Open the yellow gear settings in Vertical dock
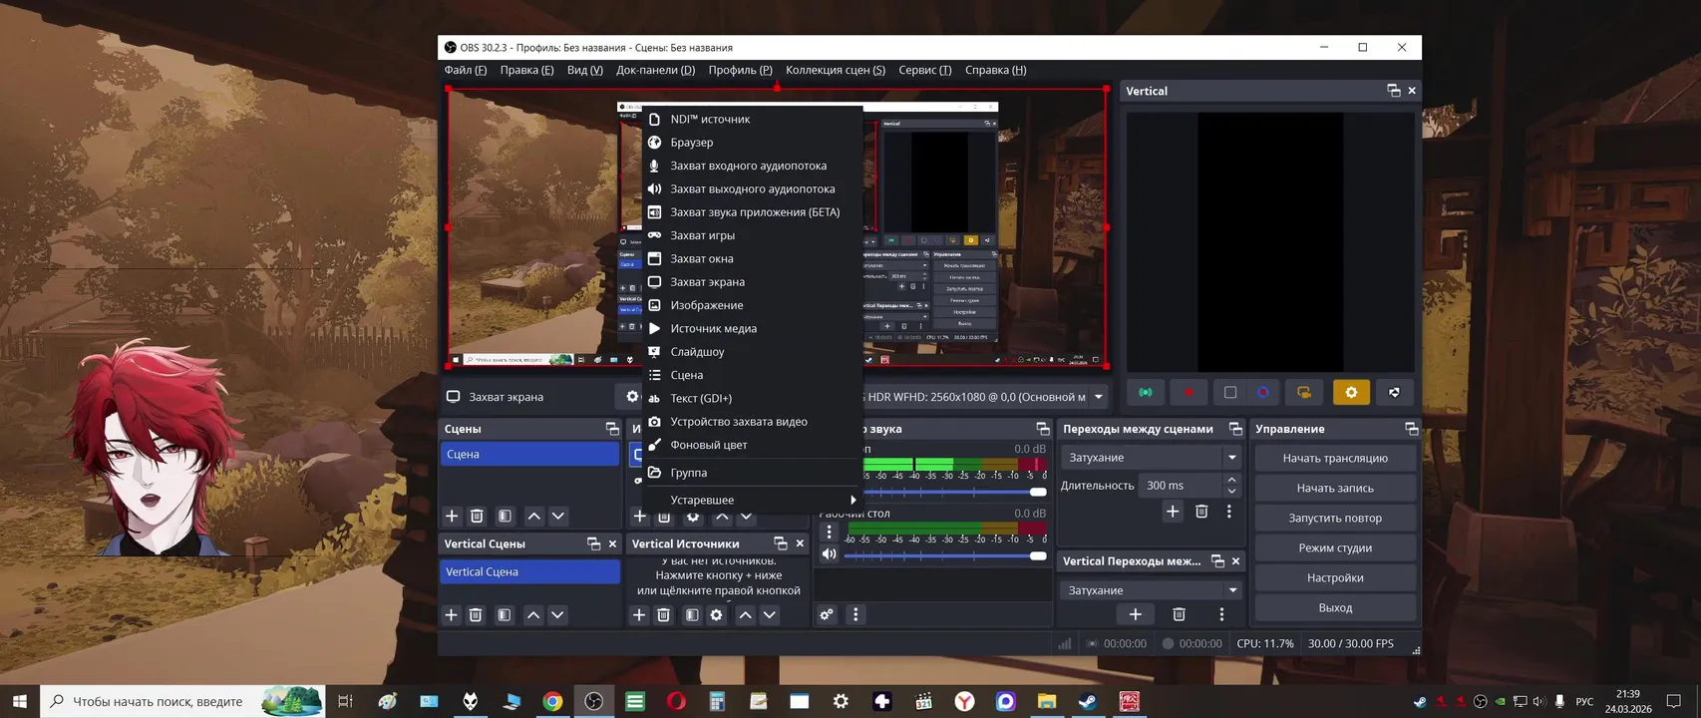 click(x=1351, y=392)
